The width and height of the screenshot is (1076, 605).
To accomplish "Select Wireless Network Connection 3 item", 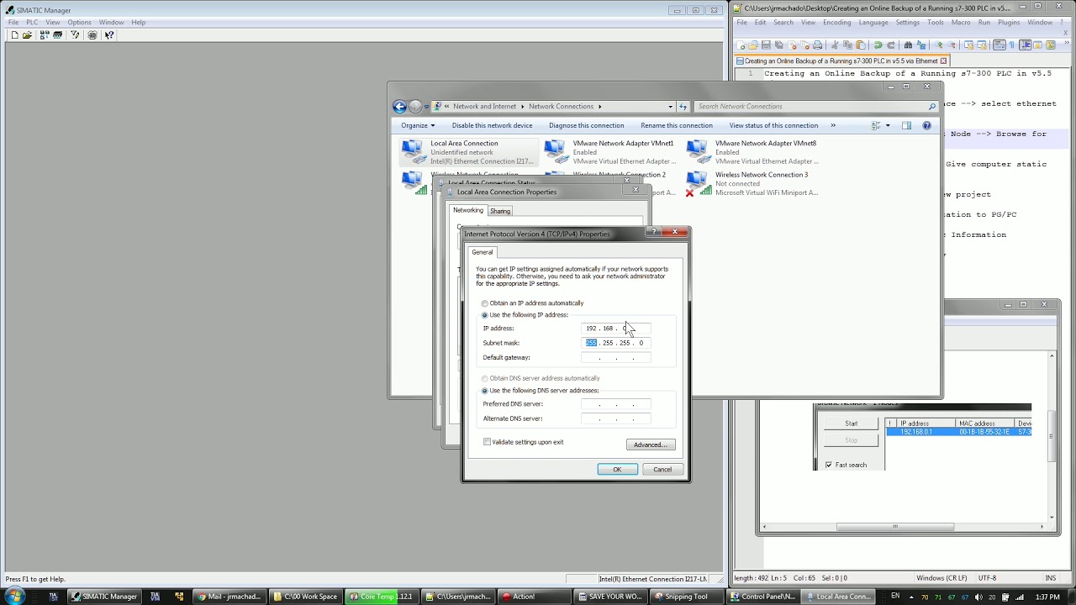I will click(x=752, y=183).
